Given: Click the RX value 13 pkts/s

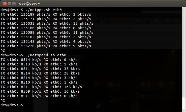Looking at the screenshot, I should [x=83, y=23].
